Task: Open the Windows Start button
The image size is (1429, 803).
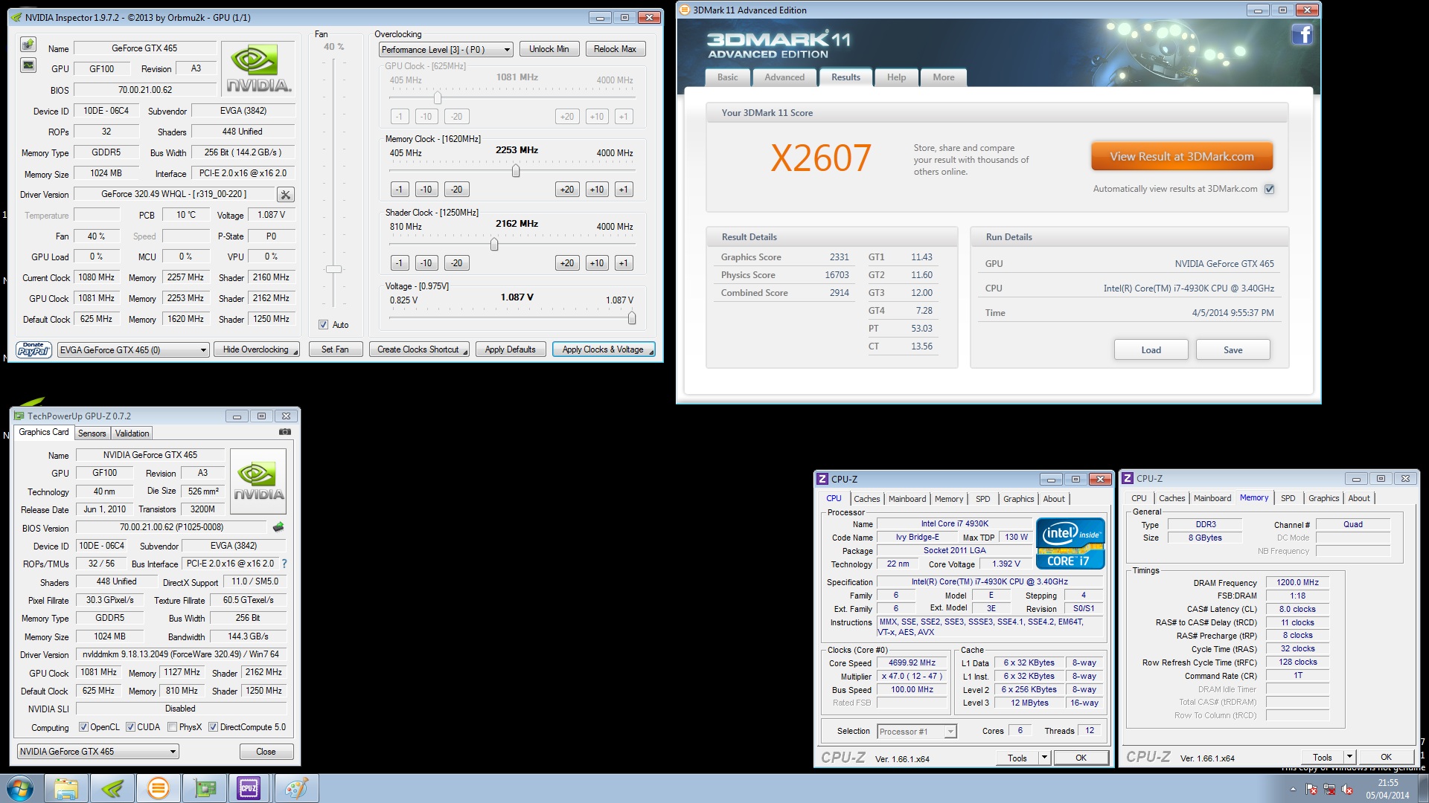Action: 20,788
